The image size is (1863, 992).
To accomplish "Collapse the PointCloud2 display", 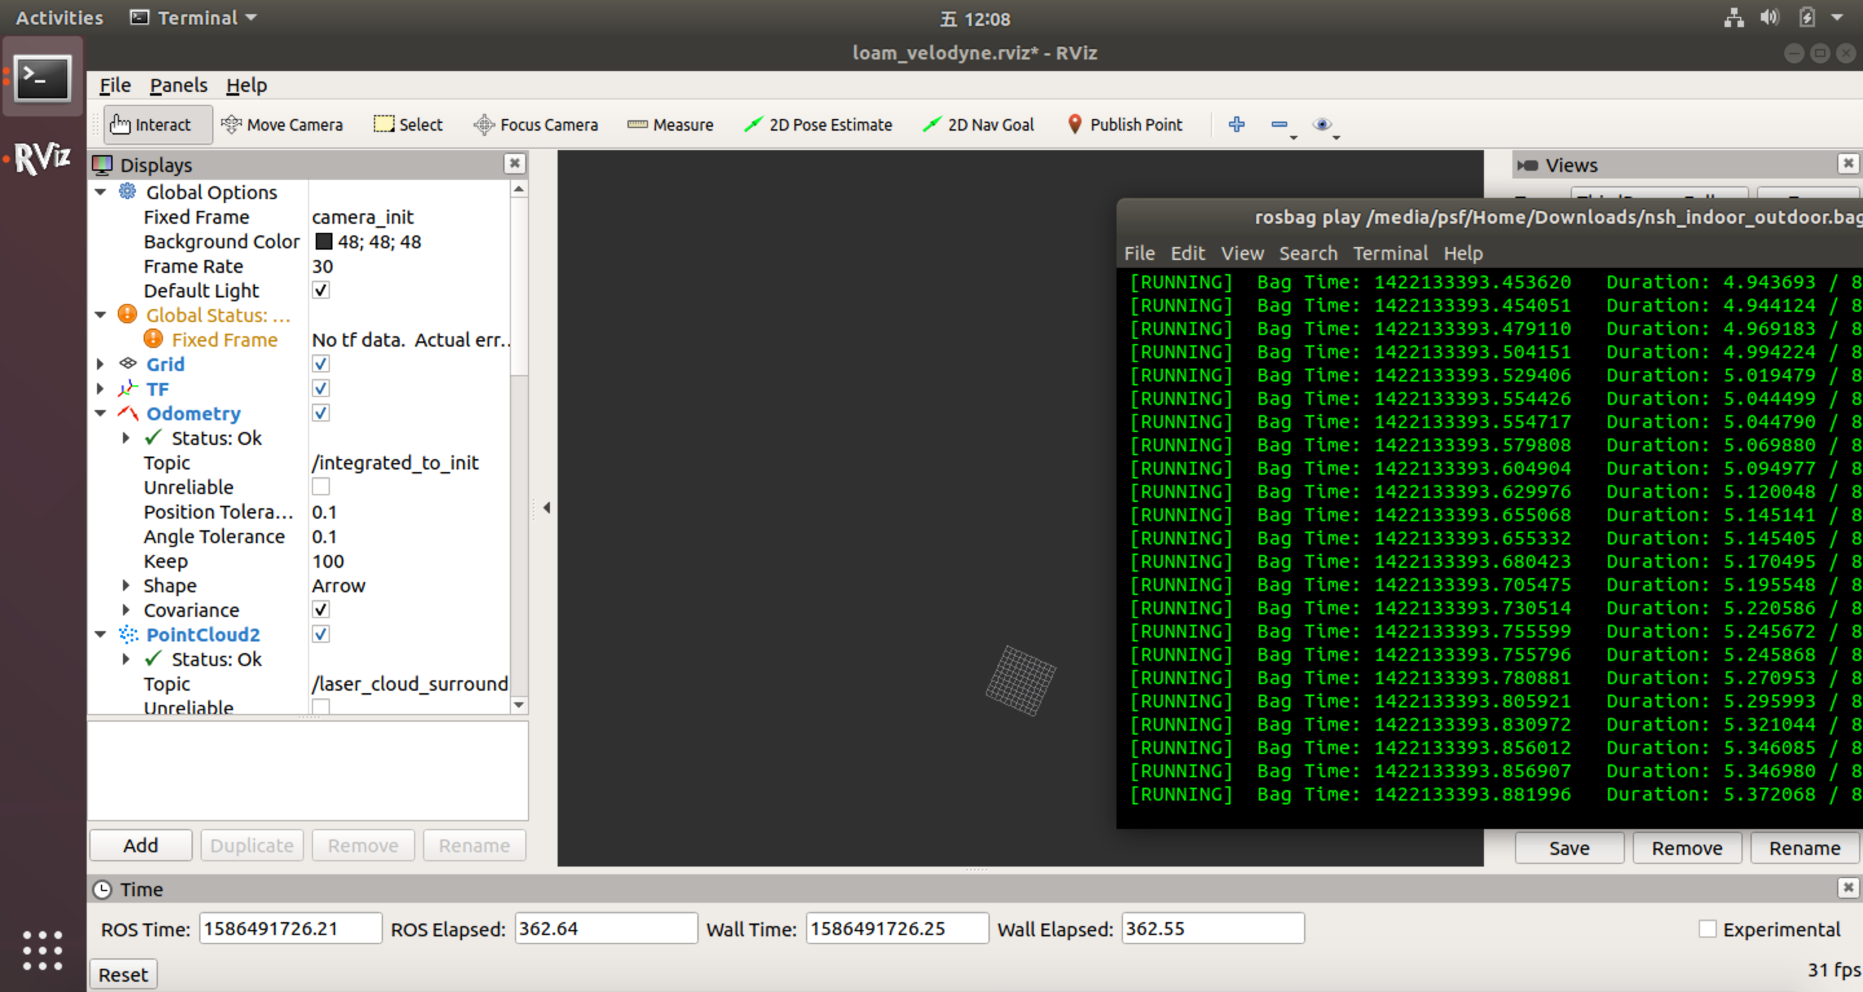I will point(100,635).
